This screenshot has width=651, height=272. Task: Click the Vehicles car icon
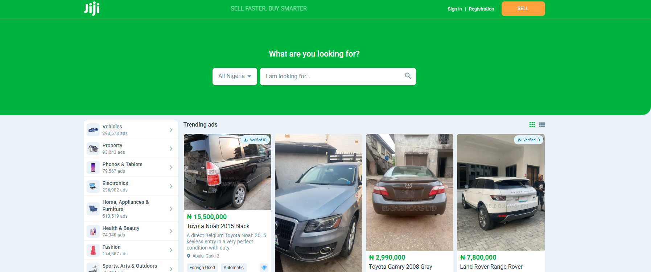pos(93,130)
